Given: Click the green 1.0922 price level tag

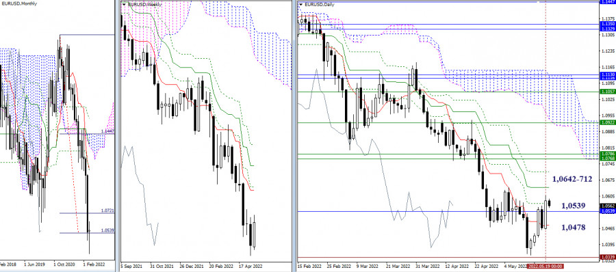Looking at the screenshot, I should (607, 122).
